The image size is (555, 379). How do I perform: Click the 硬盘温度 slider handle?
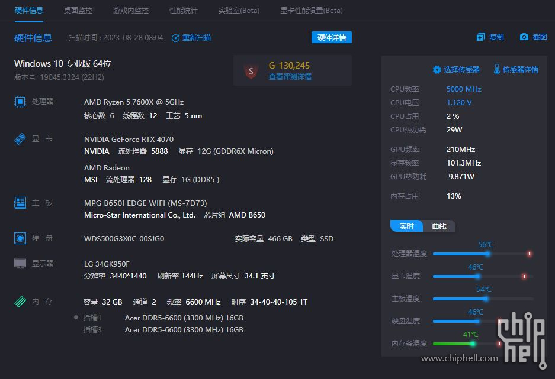pos(477,322)
